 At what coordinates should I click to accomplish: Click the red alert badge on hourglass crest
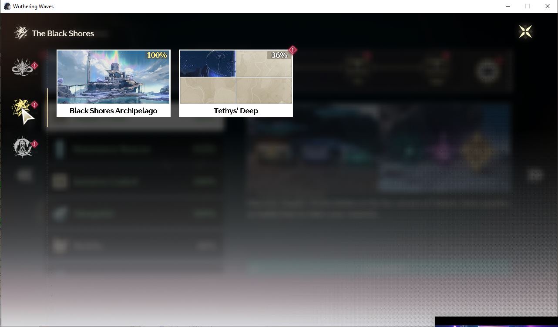[x=35, y=144]
